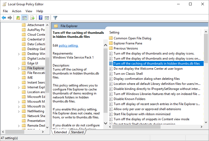Click description pane scroll down arrow
This screenshot has height=141, width=209.
[x=105, y=123]
